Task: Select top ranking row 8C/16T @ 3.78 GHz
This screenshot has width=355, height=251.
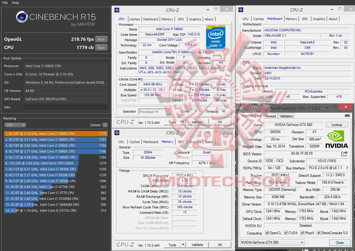Action: [56, 134]
